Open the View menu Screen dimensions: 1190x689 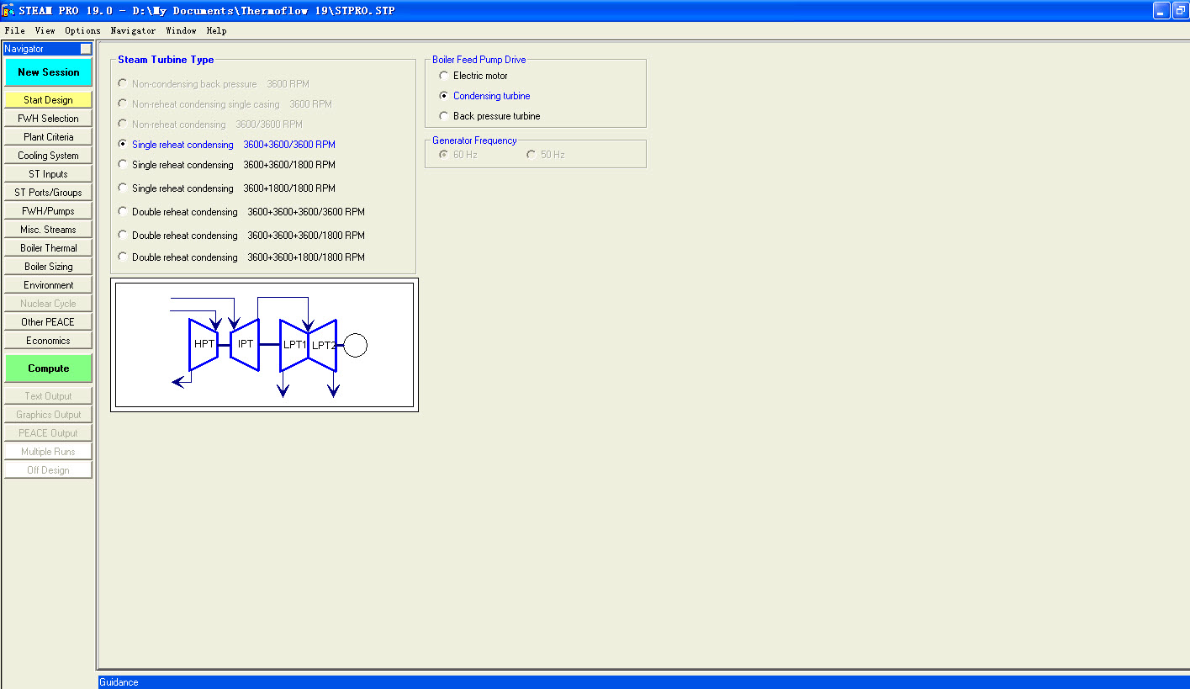[45, 30]
